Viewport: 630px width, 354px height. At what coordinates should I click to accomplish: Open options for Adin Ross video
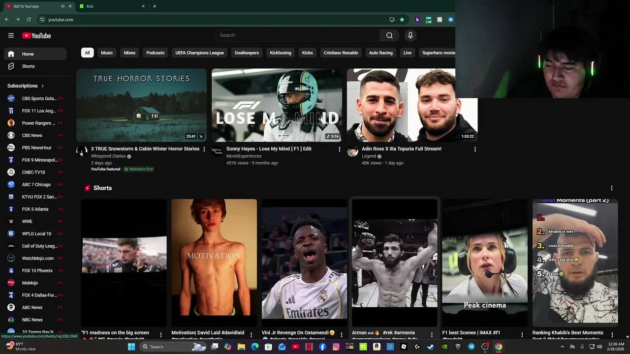[475, 149]
